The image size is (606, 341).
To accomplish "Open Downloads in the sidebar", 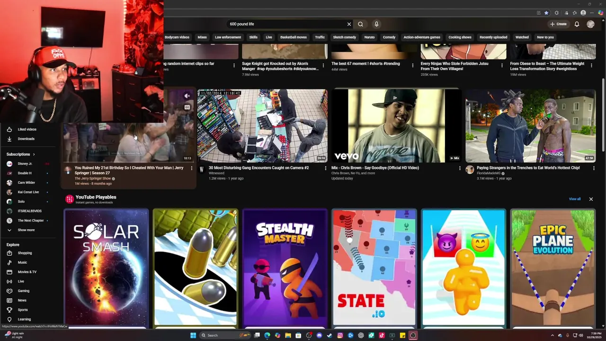I will 26,139.
